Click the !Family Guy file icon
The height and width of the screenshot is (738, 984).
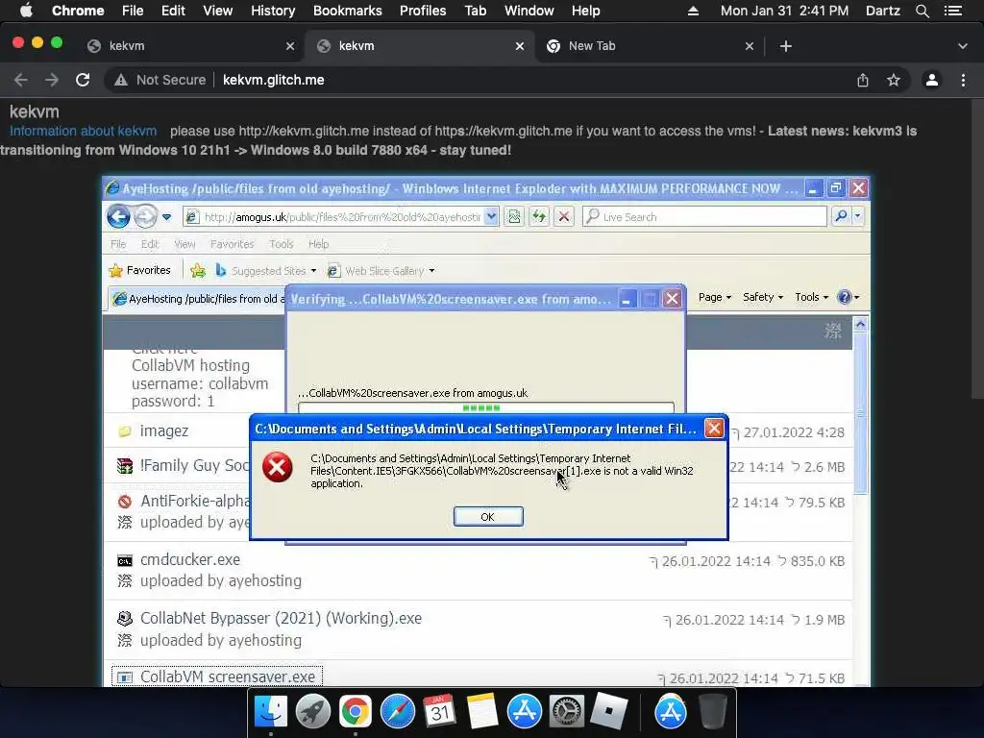pyautogui.click(x=125, y=466)
